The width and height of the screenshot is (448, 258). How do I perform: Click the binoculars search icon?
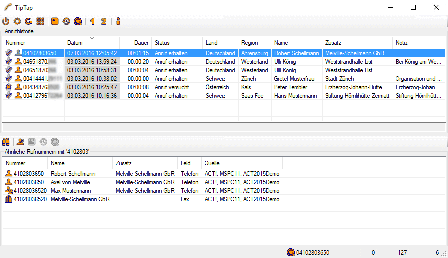click(7, 141)
